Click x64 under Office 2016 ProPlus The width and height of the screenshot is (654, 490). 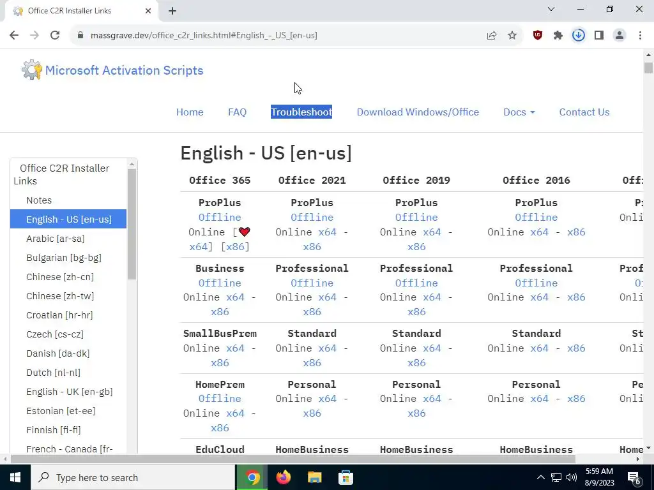[x=539, y=232]
